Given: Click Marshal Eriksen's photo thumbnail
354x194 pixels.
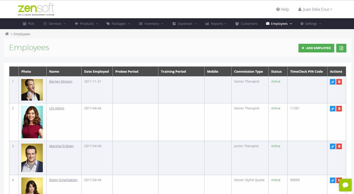Looking at the screenshot, I should (x=32, y=158).
